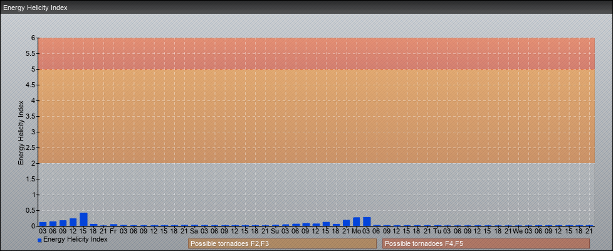The height and width of the screenshot is (251, 613).
Task: Select the Tu day label on x-axis
Action: [437, 231]
